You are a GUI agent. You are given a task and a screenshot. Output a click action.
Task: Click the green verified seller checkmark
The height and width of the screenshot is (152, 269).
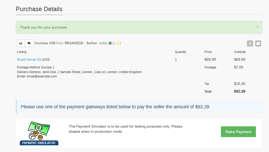point(110,43)
